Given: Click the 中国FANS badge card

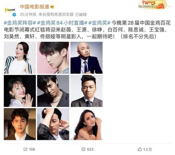Looking at the screenshot, I should click(152, 4).
